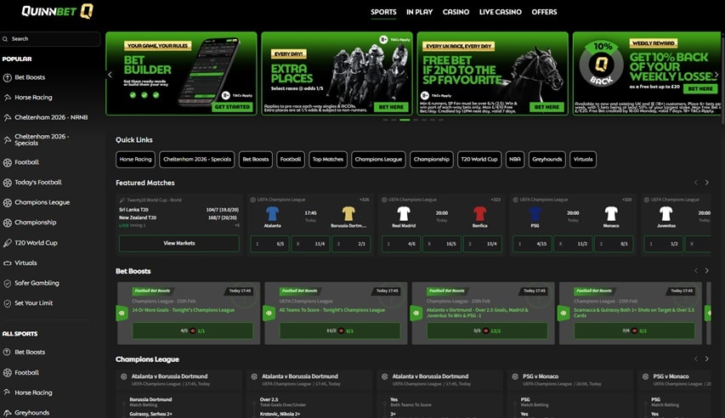Viewport: 725px width, 418px height.
Task: Click the Championship sidebar icon
Action: tap(8, 223)
